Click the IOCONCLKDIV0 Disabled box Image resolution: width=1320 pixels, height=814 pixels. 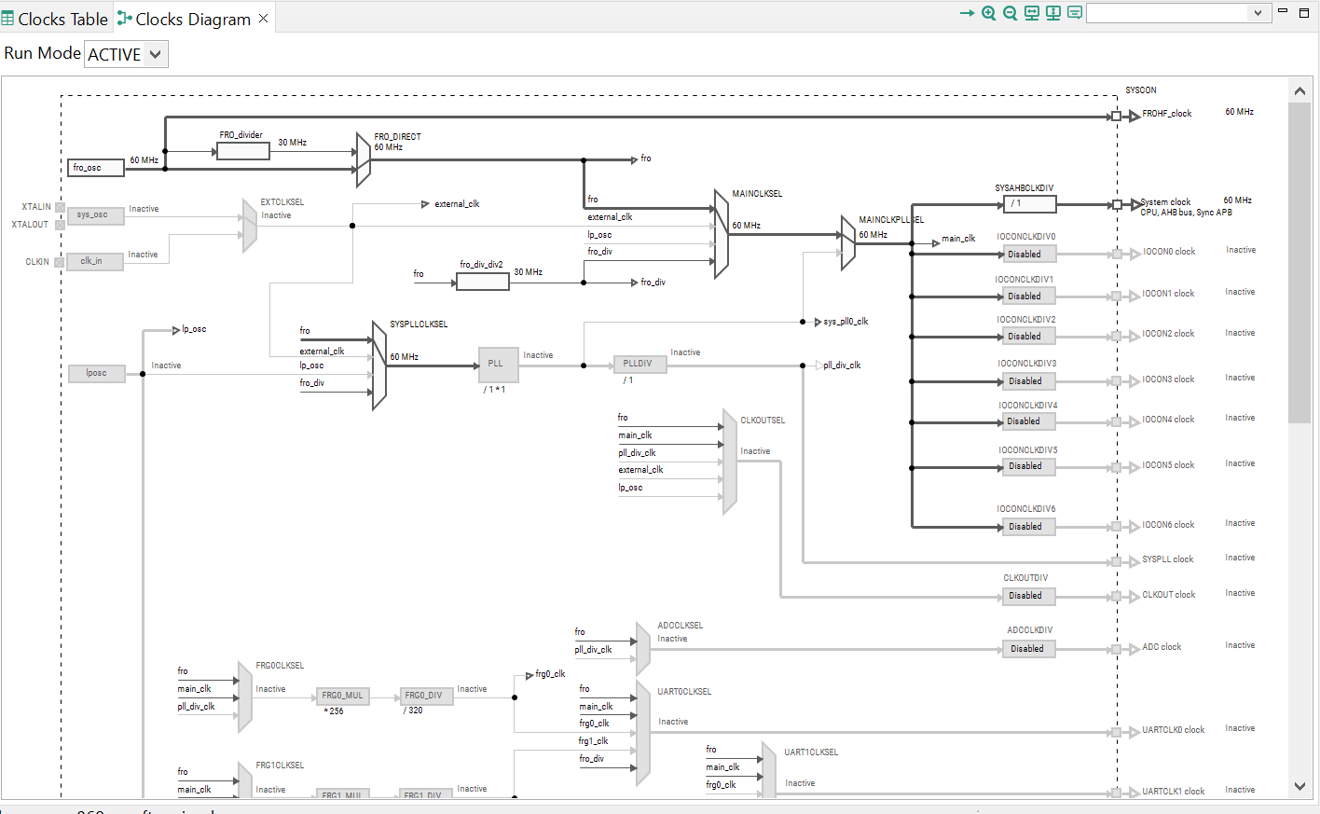click(1029, 254)
